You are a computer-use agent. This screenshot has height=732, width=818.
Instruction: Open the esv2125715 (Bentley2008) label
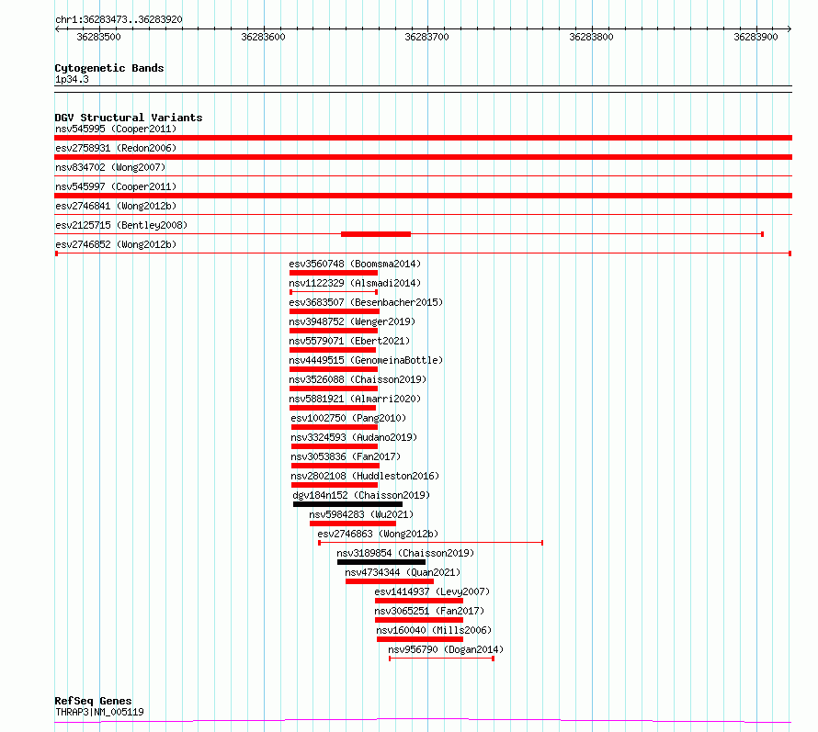coord(121,225)
